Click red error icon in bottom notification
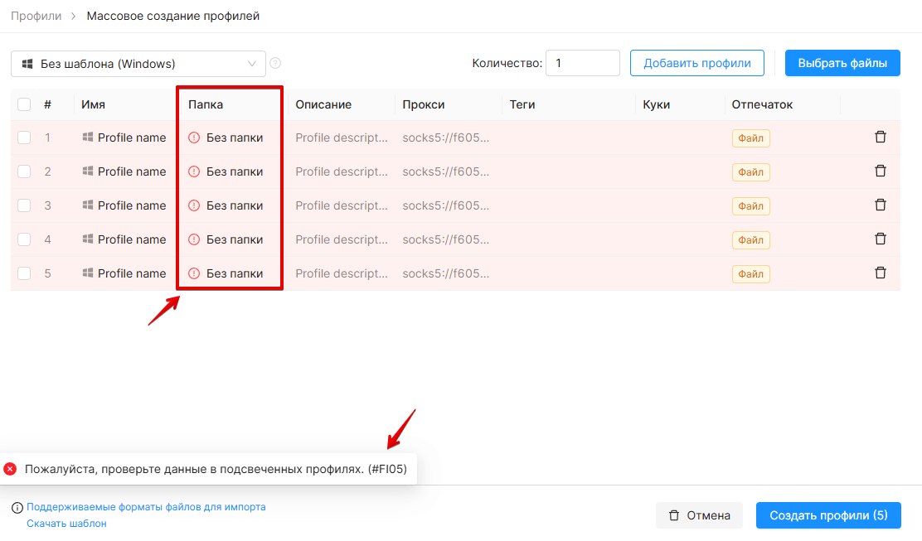Viewport: 922px width, 541px height. (10, 469)
